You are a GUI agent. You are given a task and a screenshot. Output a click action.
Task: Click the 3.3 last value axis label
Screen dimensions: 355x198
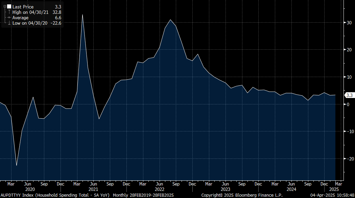click(349, 95)
